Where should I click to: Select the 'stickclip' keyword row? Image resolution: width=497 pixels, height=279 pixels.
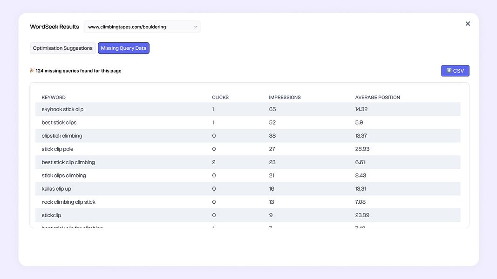click(x=51, y=215)
